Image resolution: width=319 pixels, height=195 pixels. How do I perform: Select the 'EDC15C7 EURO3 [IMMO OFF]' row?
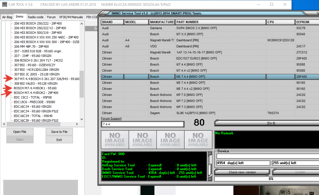click(210, 59)
